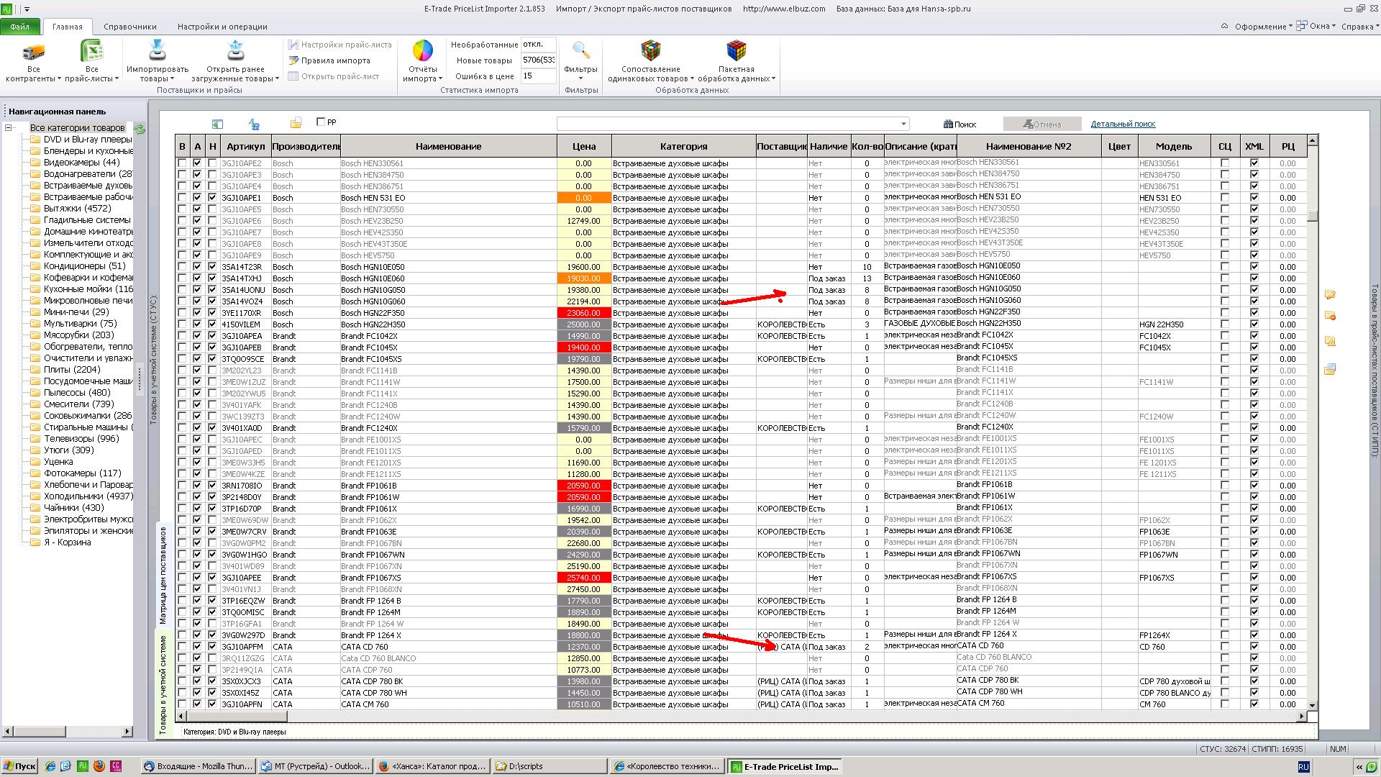Screen dimensions: 1381x777
Task: Toggle 'СЦ' checkbox for Bosch HGN22H350 row
Action: point(1225,324)
